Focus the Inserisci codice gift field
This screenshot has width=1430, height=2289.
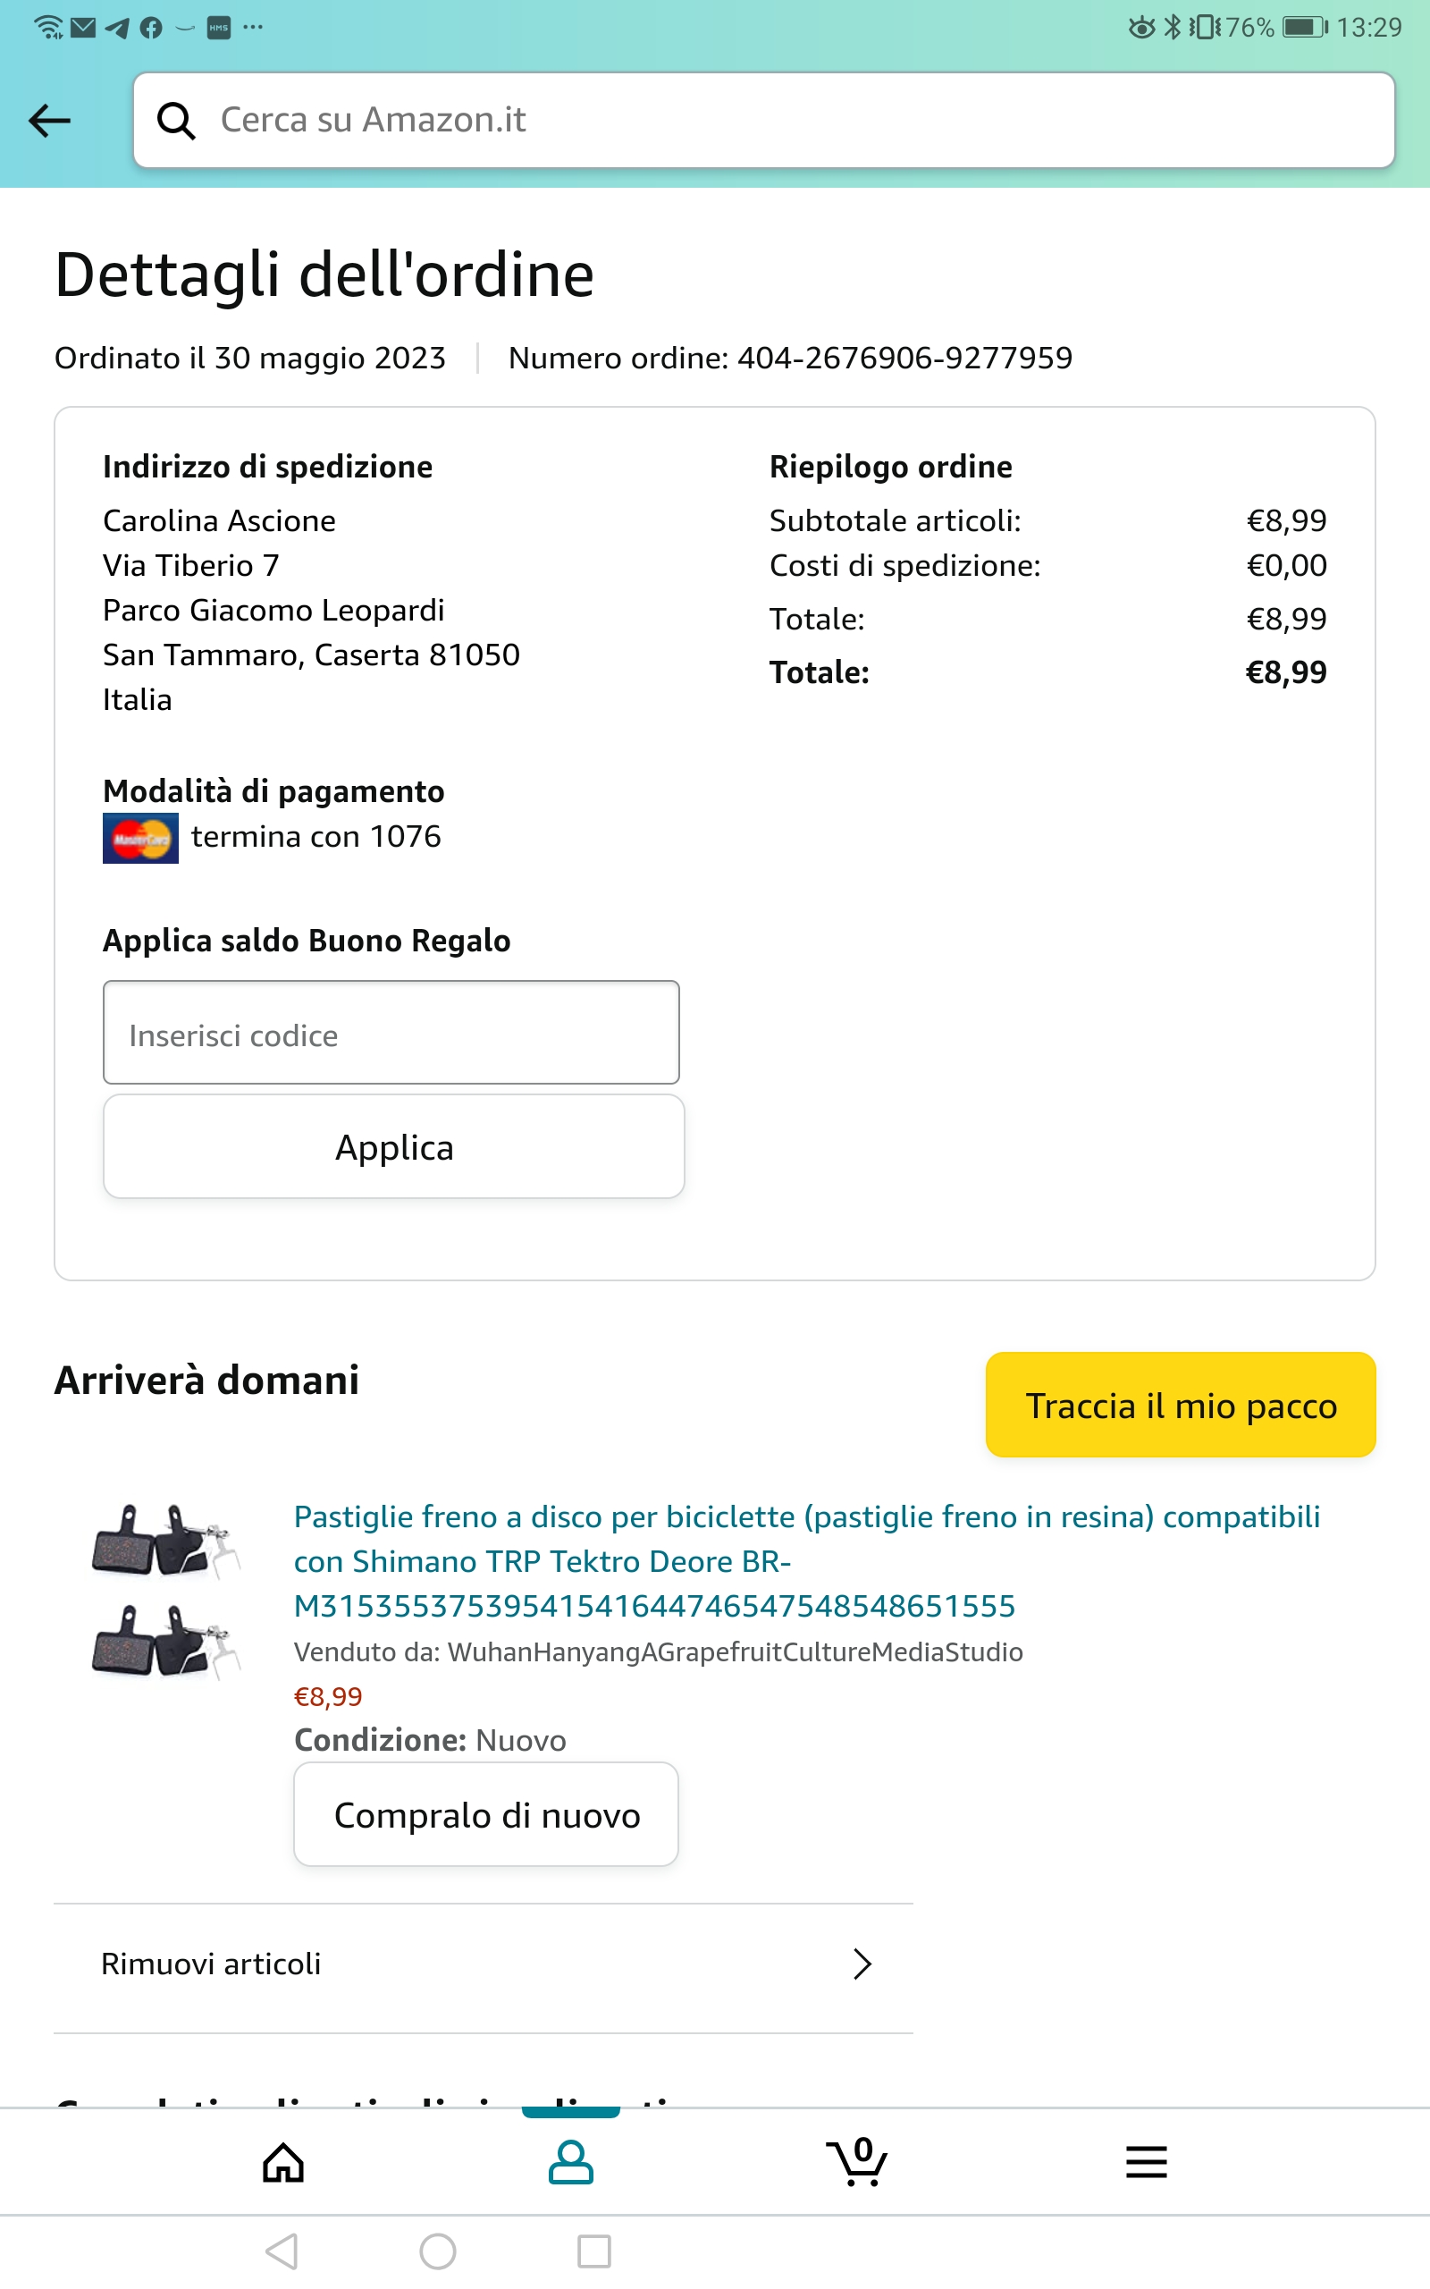pos(391,1033)
